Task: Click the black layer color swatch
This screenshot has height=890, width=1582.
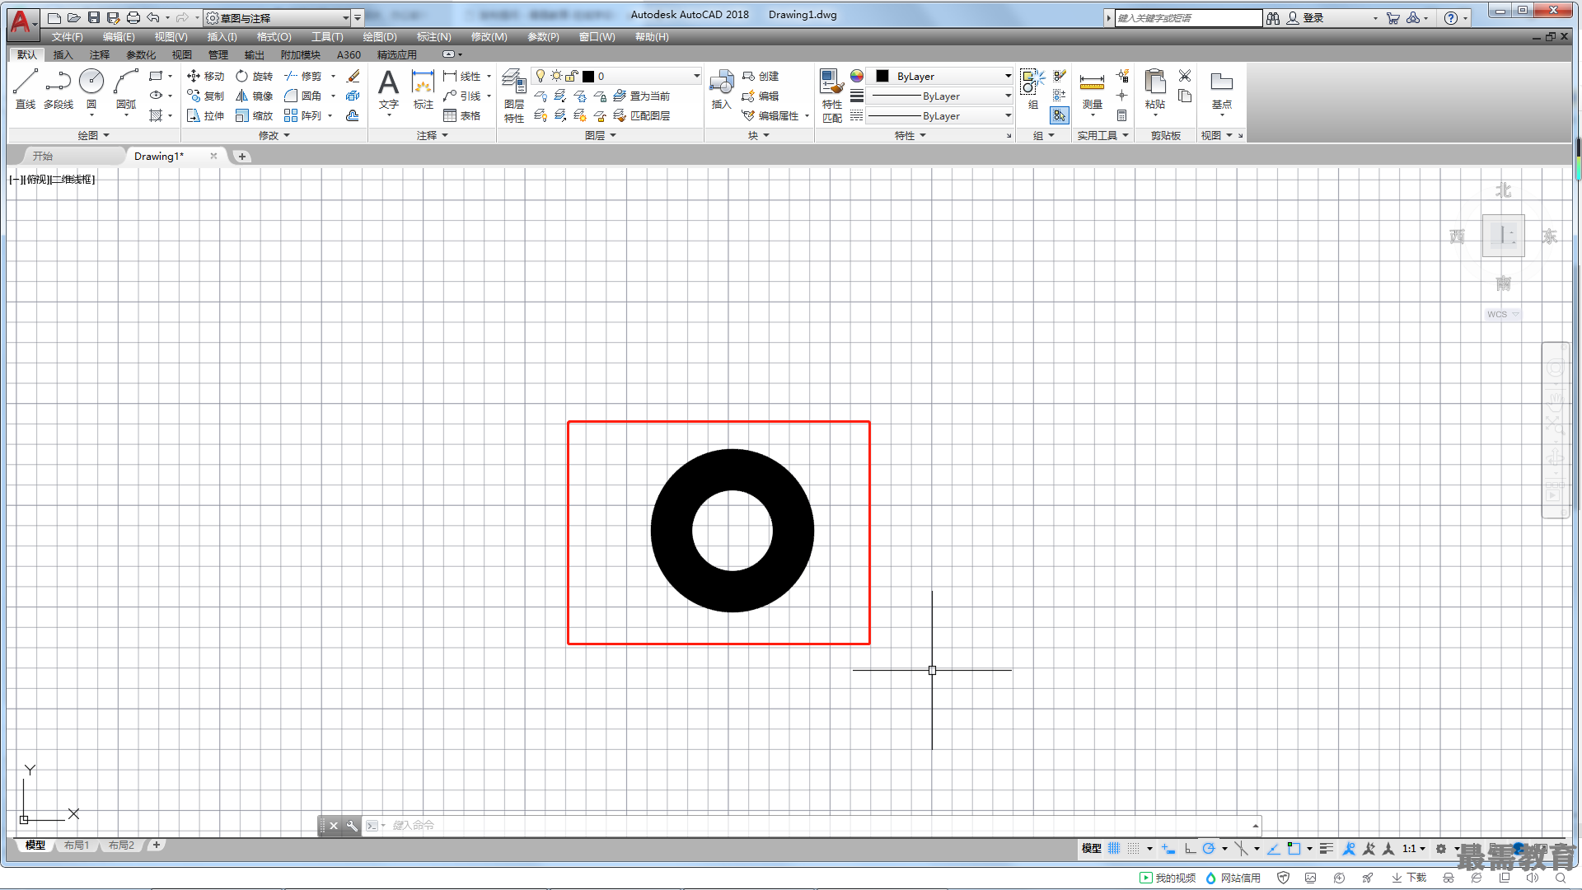Action: (x=588, y=76)
